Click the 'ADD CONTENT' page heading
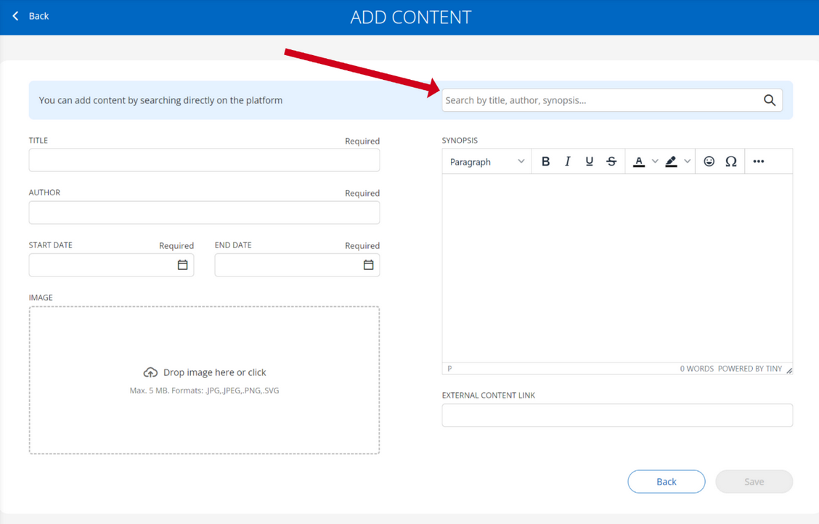Viewport: 819px width, 524px height. [410, 17]
